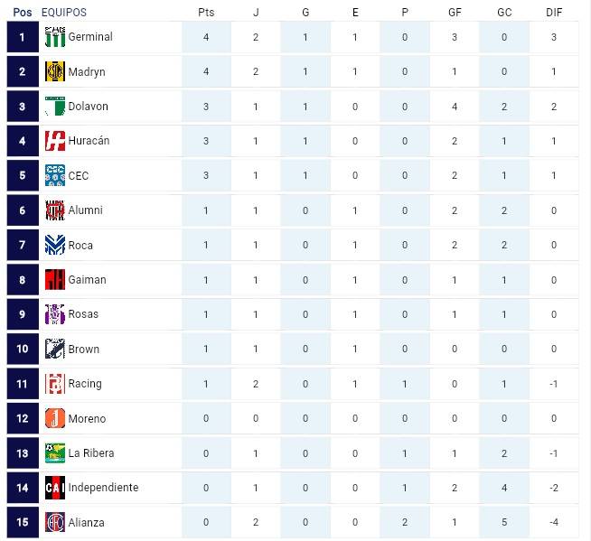Select the Dolavon green crest

click(x=55, y=107)
